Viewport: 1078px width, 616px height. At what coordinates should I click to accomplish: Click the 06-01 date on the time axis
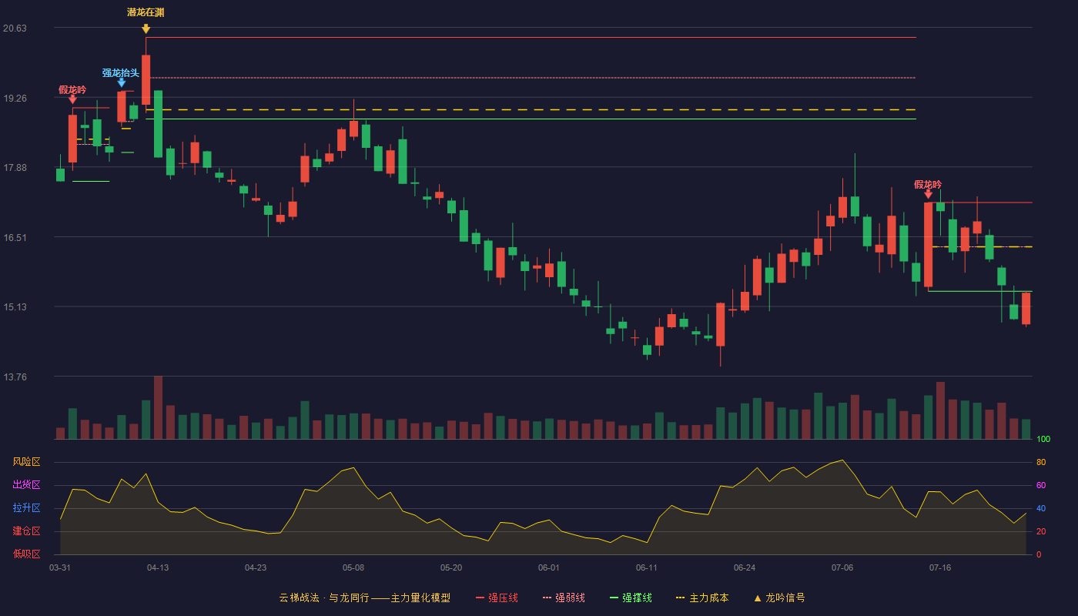tap(548, 567)
